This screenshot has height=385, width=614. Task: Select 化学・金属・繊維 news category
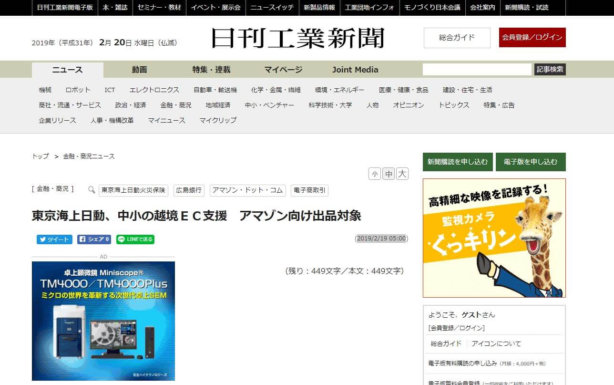[x=276, y=90]
